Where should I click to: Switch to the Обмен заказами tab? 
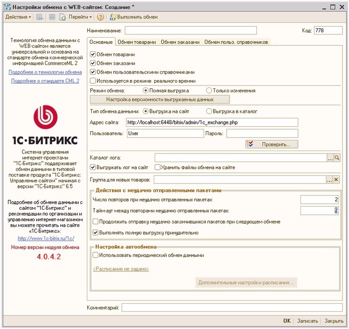point(180,42)
